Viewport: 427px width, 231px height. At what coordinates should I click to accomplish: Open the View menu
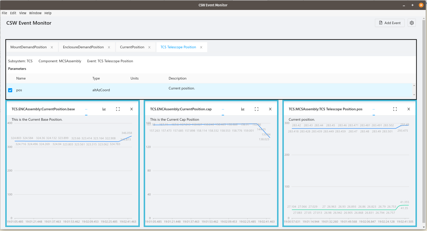coord(23,13)
